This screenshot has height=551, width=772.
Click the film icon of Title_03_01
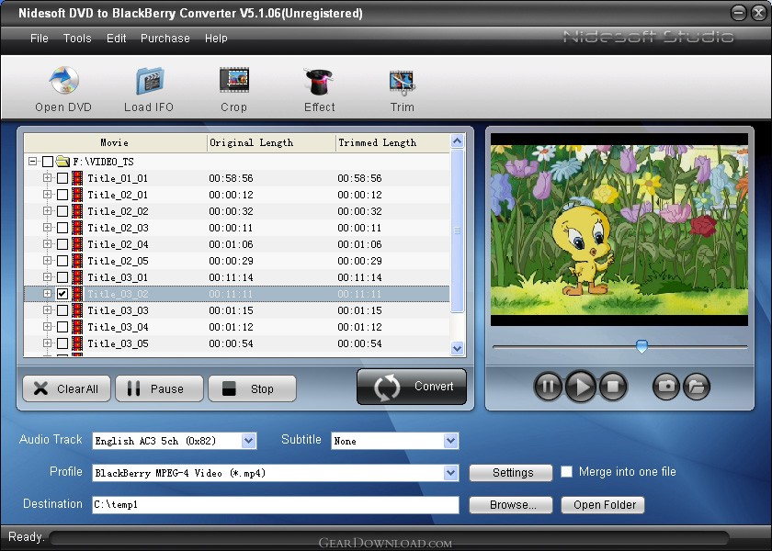pyautogui.click(x=77, y=277)
